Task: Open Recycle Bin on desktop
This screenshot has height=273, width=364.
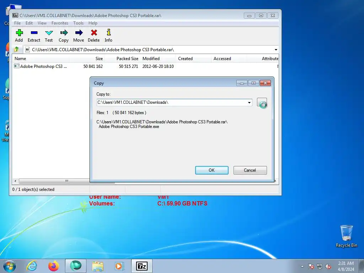Action: coord(346,236)
